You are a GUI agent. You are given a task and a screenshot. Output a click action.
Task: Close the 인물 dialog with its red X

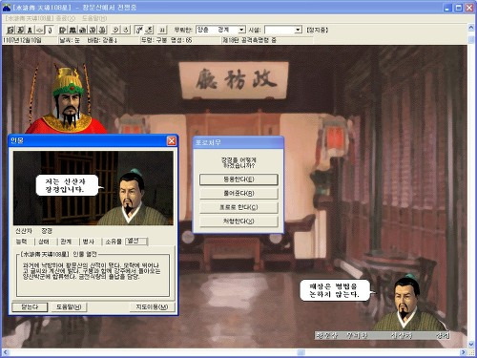click(x=172, y=141)
